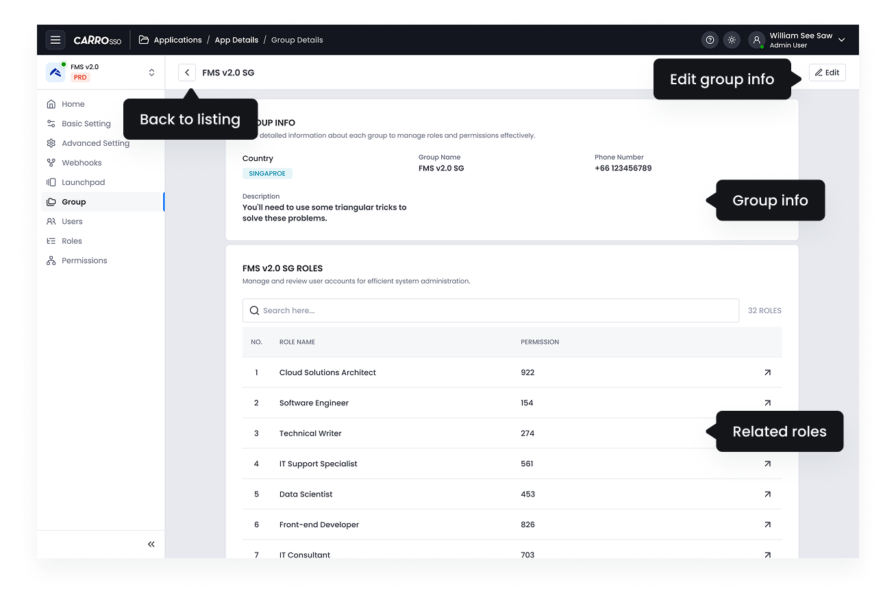This screenshot has width=896, height=608.
Task: Select Roles in sidebar menu
Action: pos(71,241)
